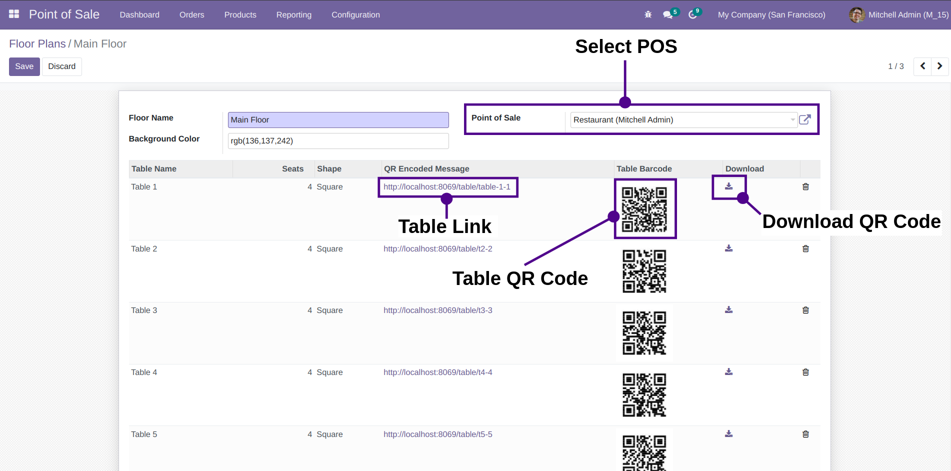
Task: Click seats value 4 for Table 2
Action: (x=309, y=248)
